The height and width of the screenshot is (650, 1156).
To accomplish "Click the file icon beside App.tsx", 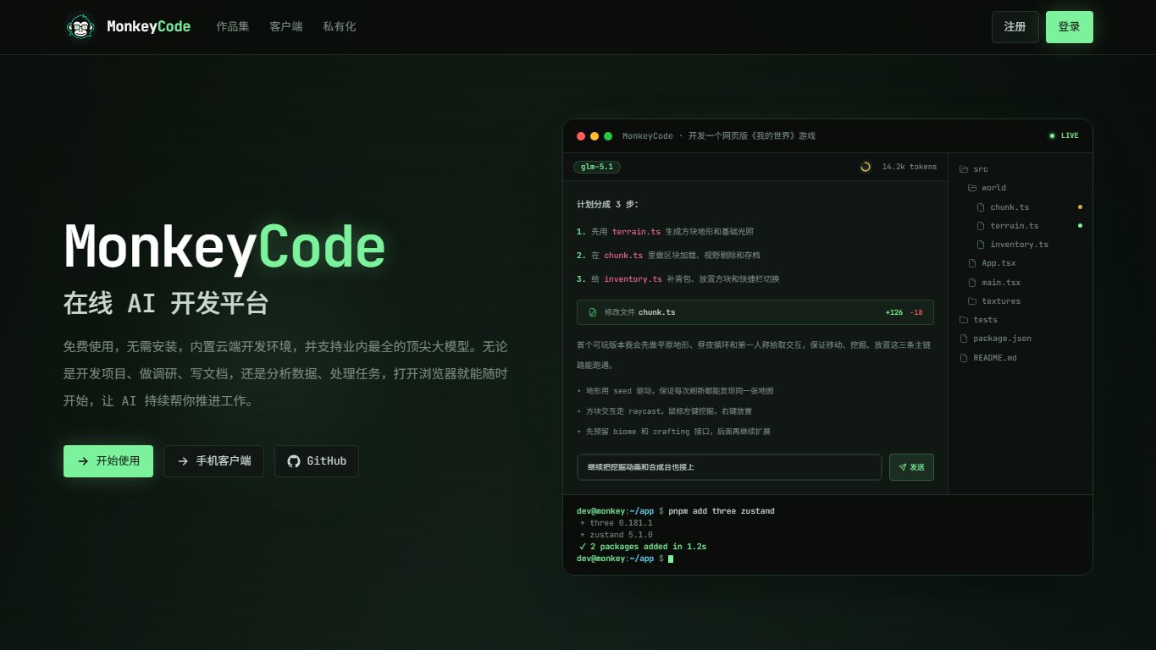I will (x=972, y=263).
